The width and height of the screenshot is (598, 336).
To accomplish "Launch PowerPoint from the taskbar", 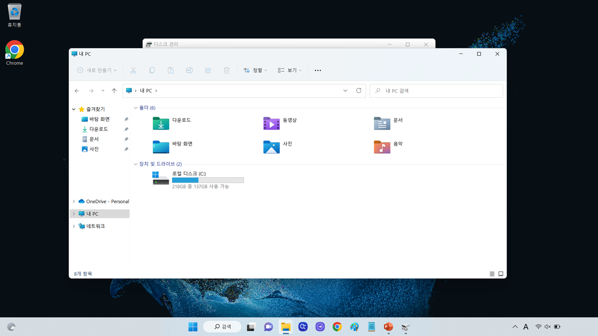I will [388, 327].
